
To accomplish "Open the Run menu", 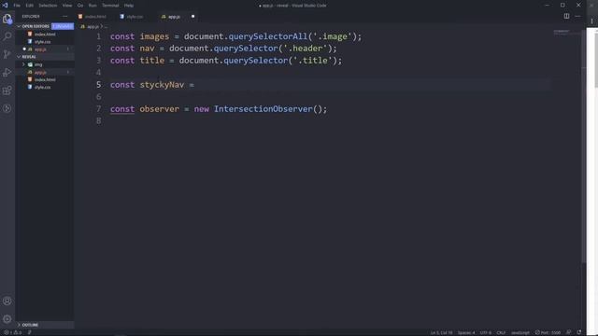I will point(93,6).
